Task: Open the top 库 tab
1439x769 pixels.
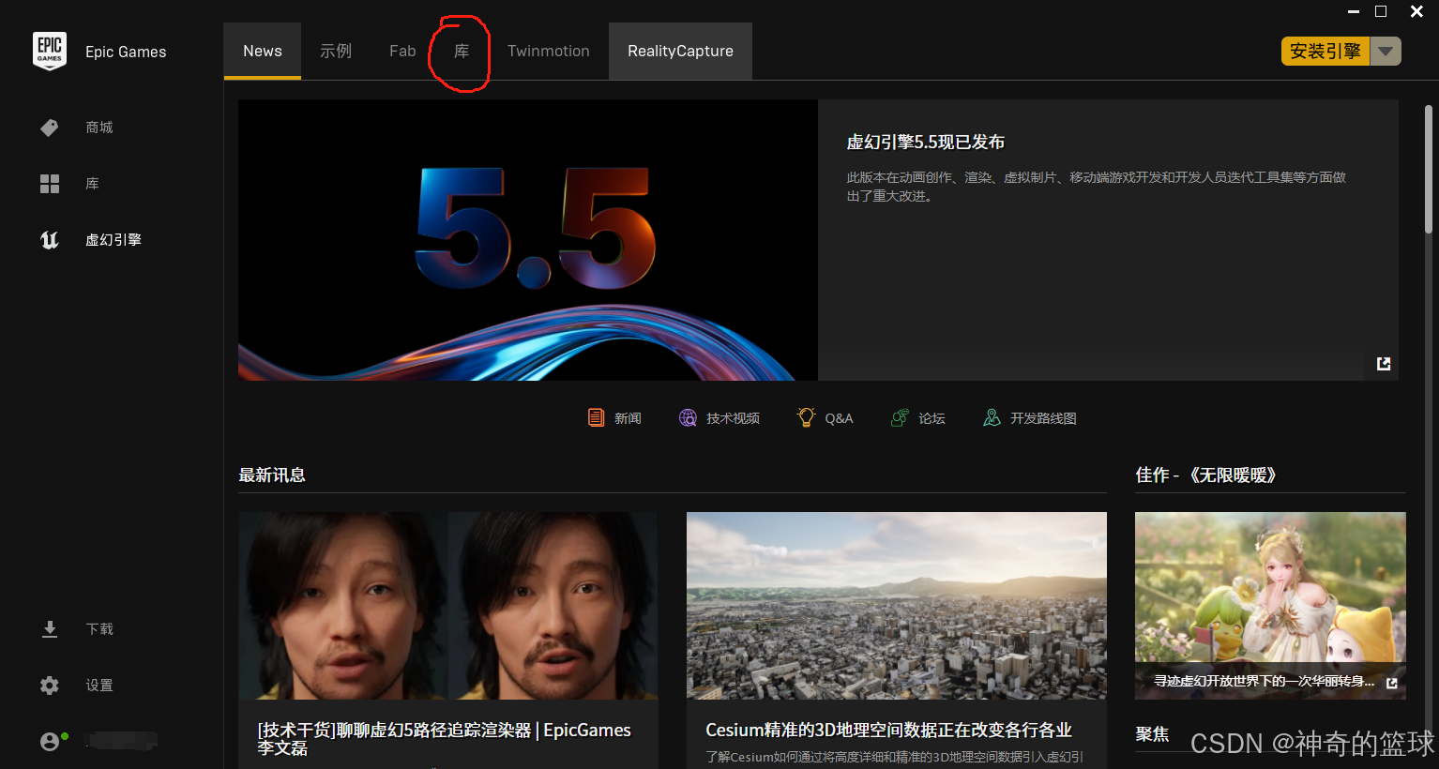Action: pyautogui.click(x=462, y=52)
